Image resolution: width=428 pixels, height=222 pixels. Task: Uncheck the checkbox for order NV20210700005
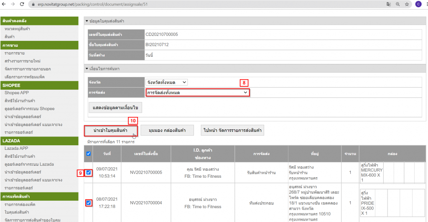click(x=89, y=172)
